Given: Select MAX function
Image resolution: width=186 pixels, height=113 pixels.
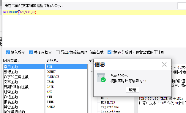Looking at the screenshot, I should [x=67, y=92].
